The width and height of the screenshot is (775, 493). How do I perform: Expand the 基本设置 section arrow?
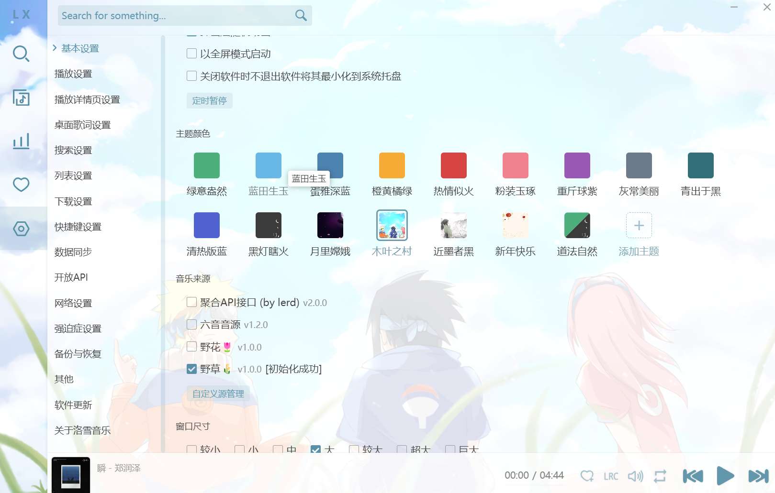55,48
